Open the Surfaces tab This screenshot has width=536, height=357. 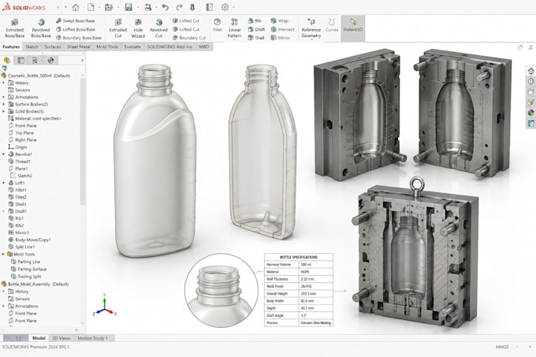pos(53,46)
